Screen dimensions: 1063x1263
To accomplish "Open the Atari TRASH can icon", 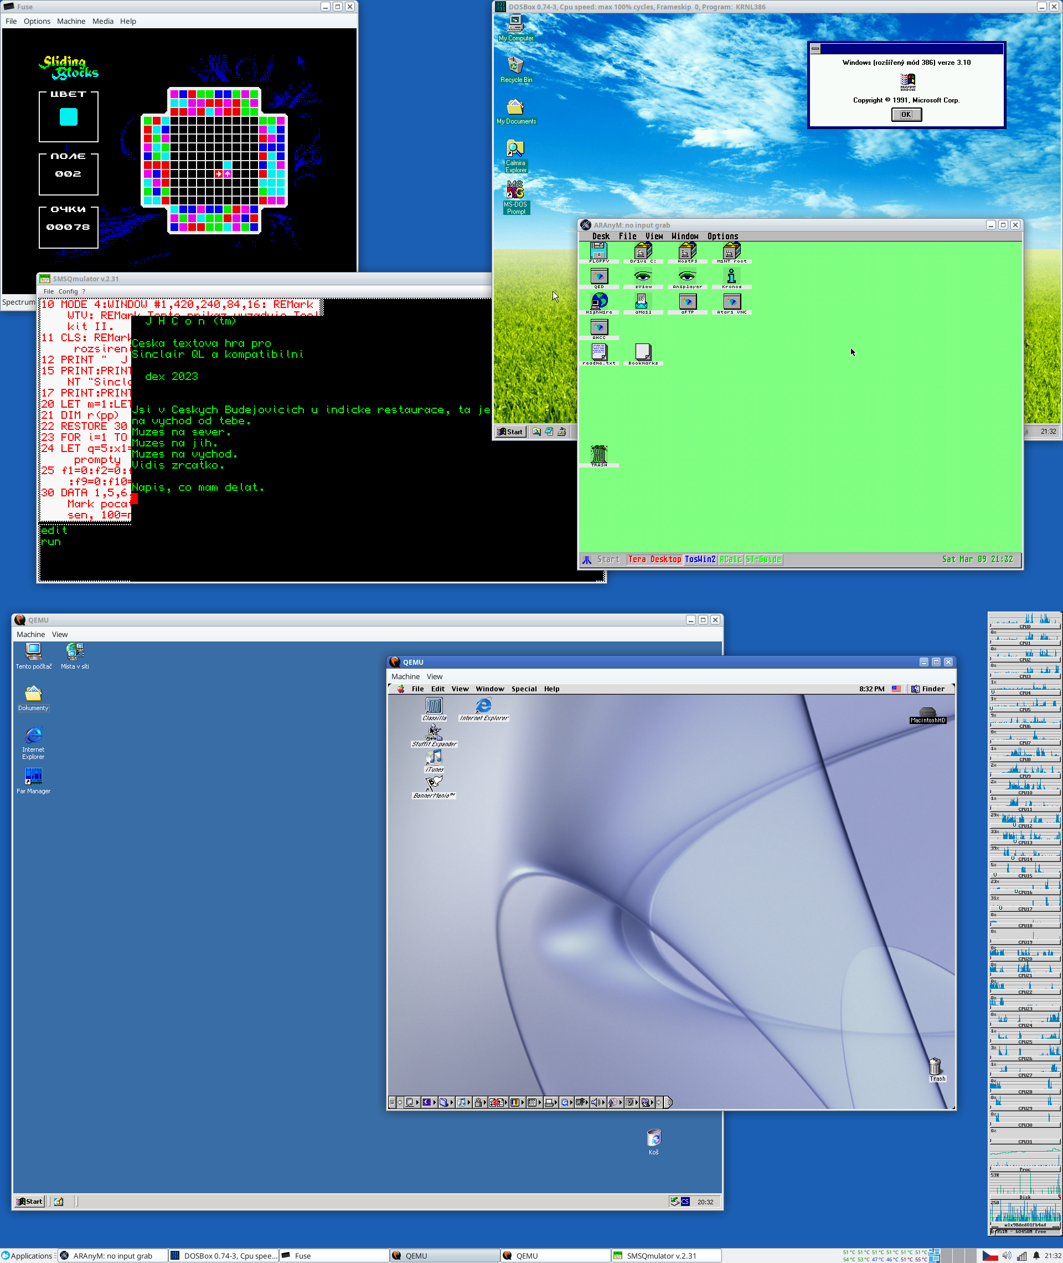I will tap(598, 454).
